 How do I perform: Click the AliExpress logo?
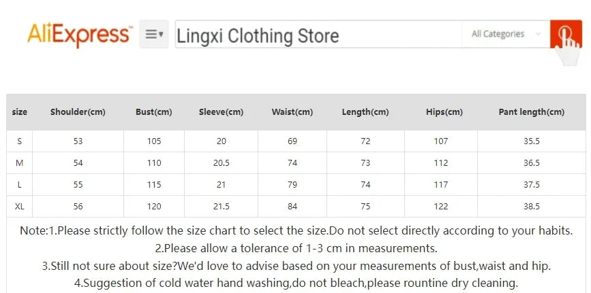79,34
